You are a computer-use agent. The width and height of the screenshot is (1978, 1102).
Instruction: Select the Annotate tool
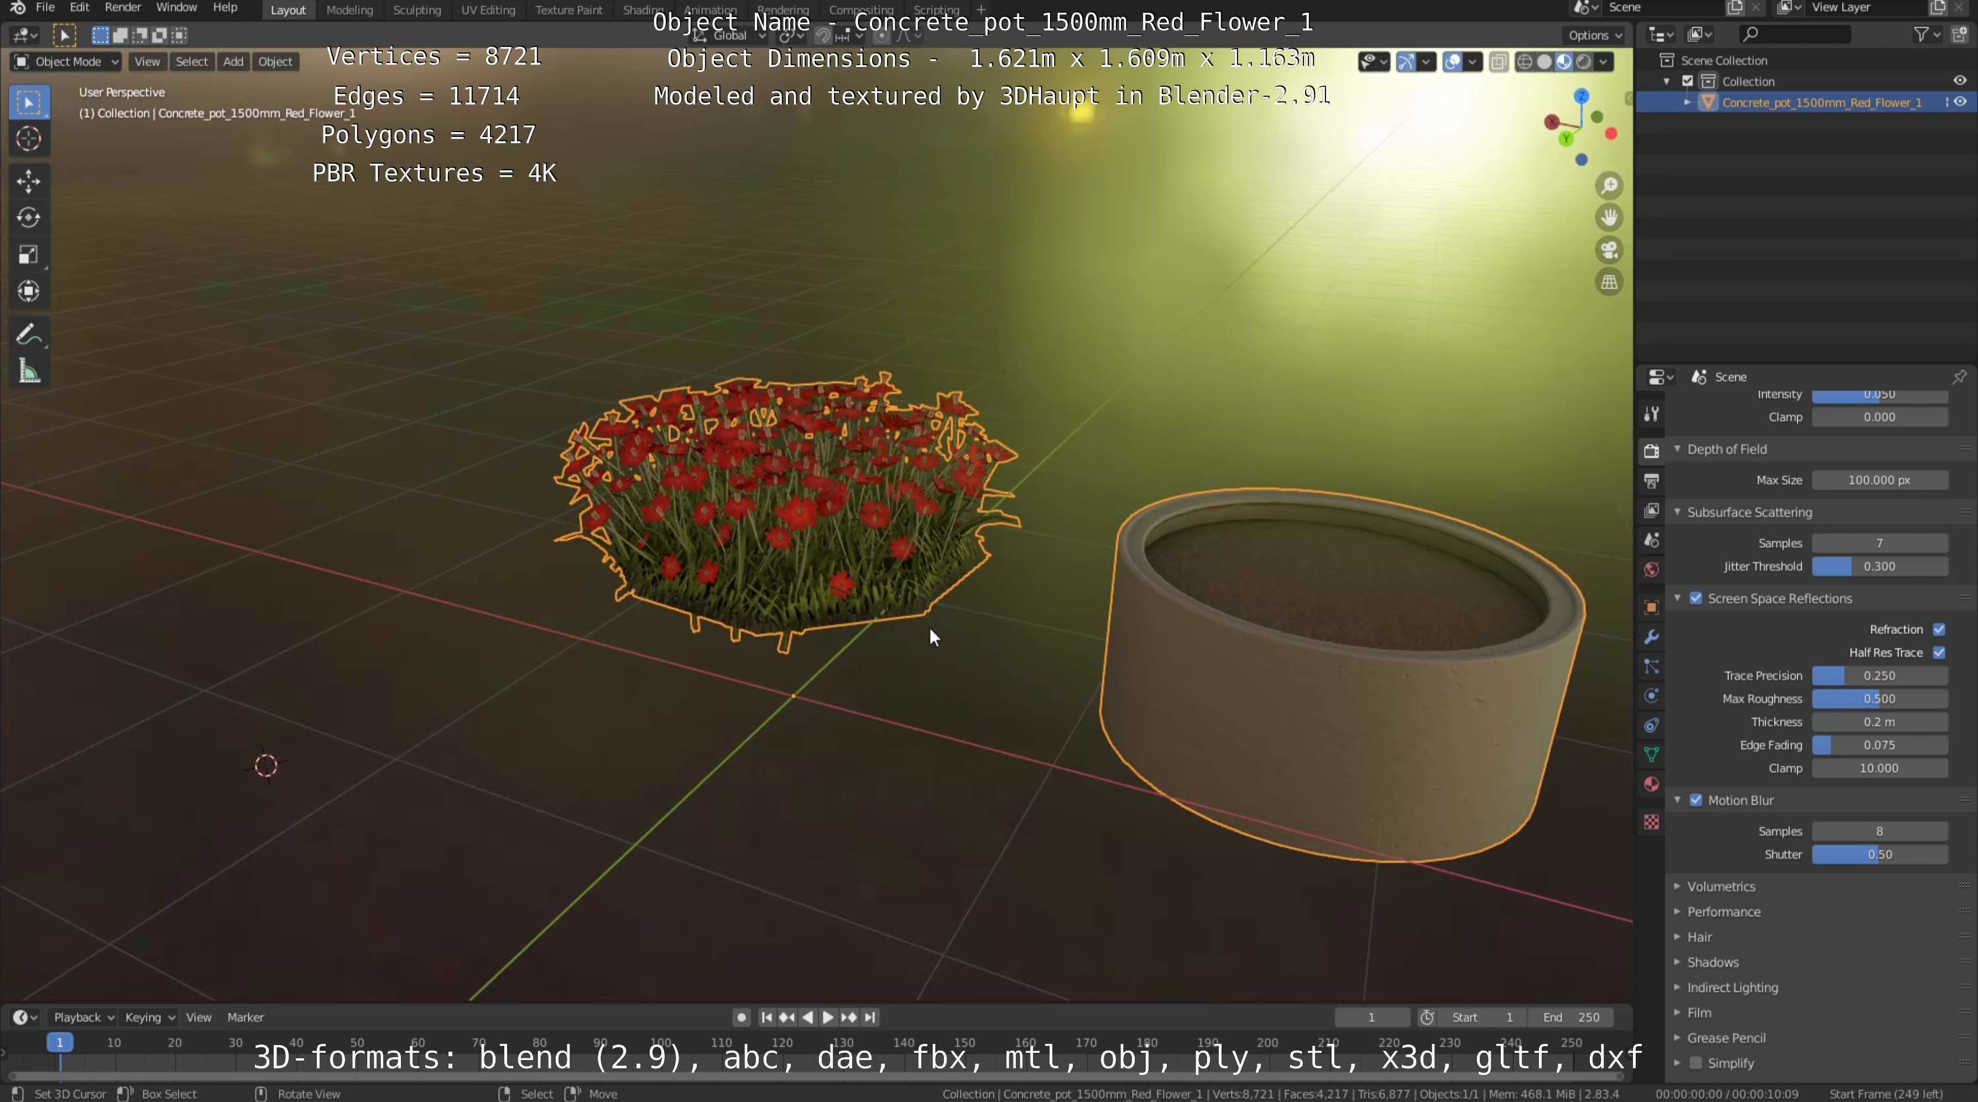click(x=28, y=335)
